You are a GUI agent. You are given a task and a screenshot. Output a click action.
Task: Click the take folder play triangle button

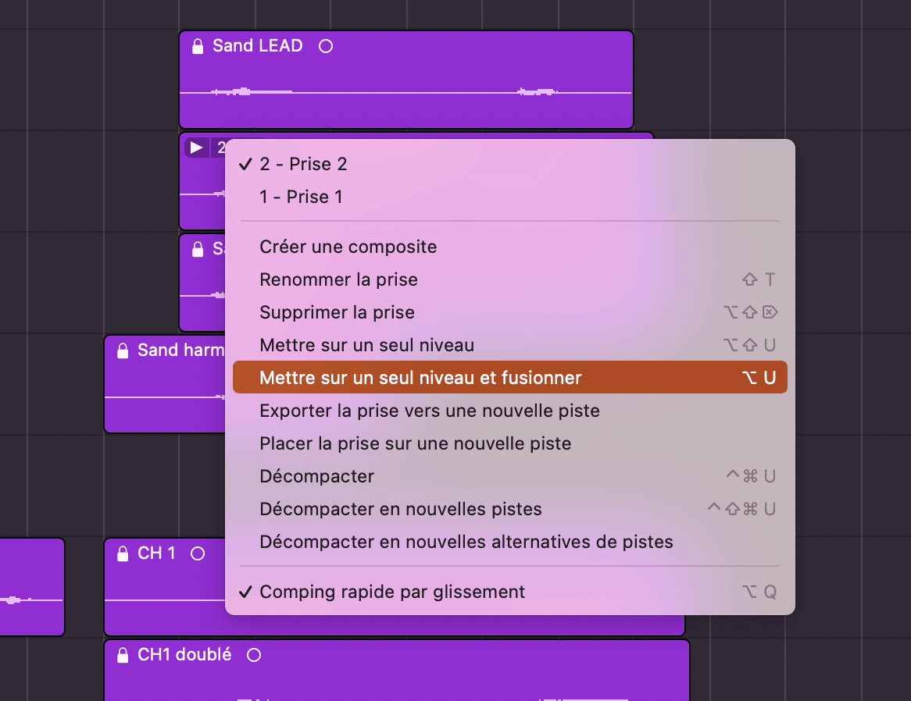[x=196, y=148]
